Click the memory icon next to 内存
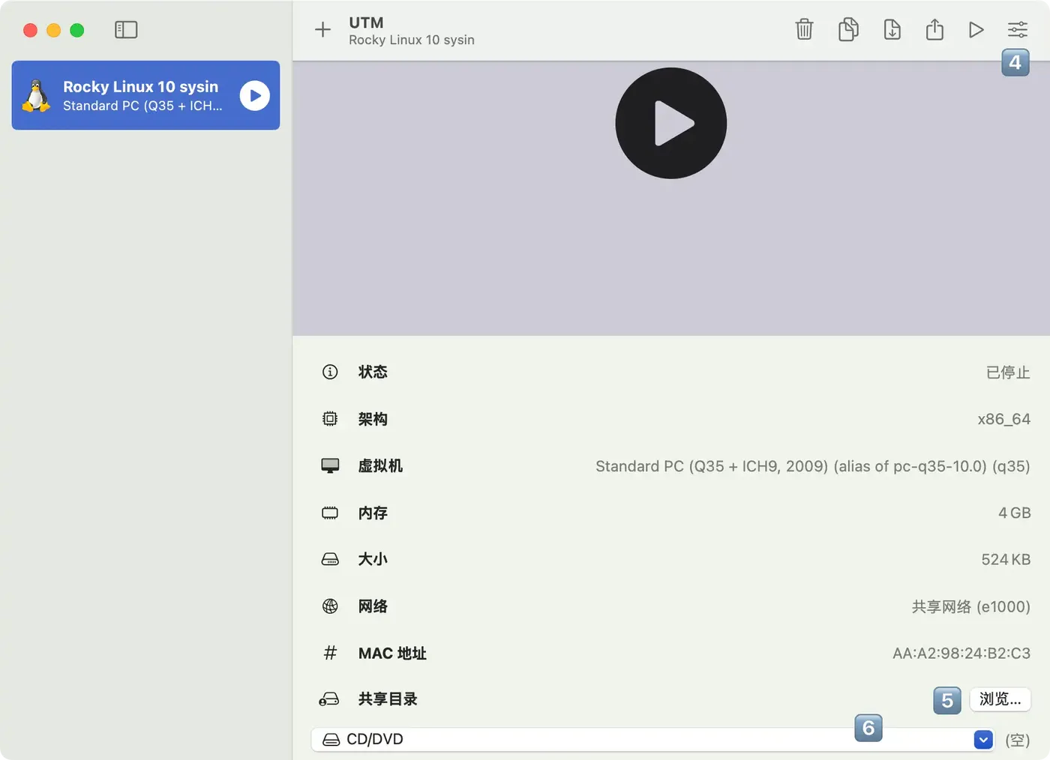The width and height of the screenshot is (1050, 760). [330, 513]
